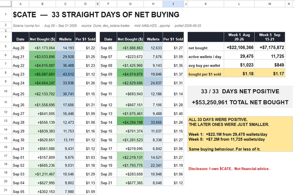Select column A header
295x196 pixels.
coord(20,4)
